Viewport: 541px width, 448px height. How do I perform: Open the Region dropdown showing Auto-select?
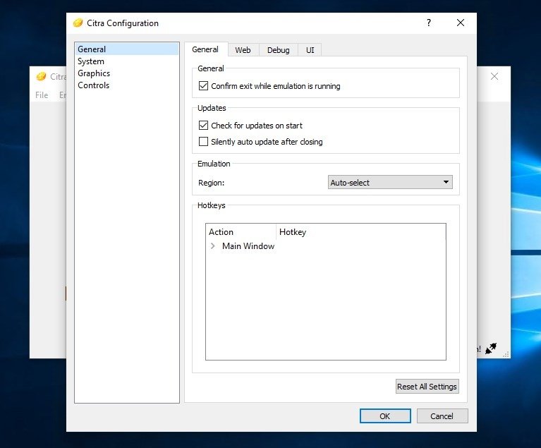tap(390, 182)
